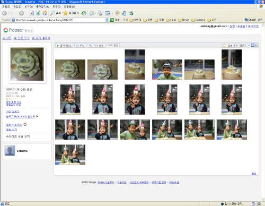
Task: Switch to large thumbnail size
Action: [257, 46]
